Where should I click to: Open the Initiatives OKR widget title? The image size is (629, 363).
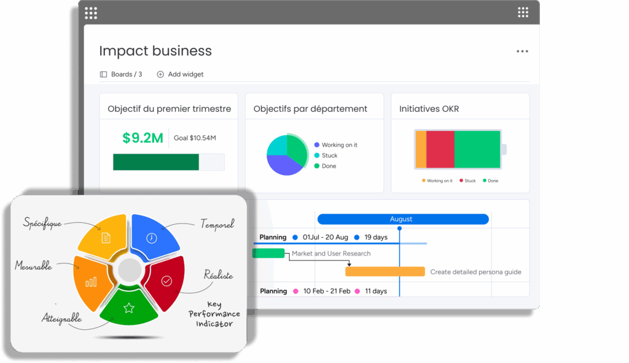pyautogui.click(x=429, y=109)
